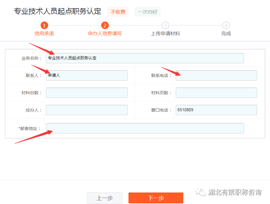
Task: Focus the 材料份数 input field
Action: (x=87, y=93)
